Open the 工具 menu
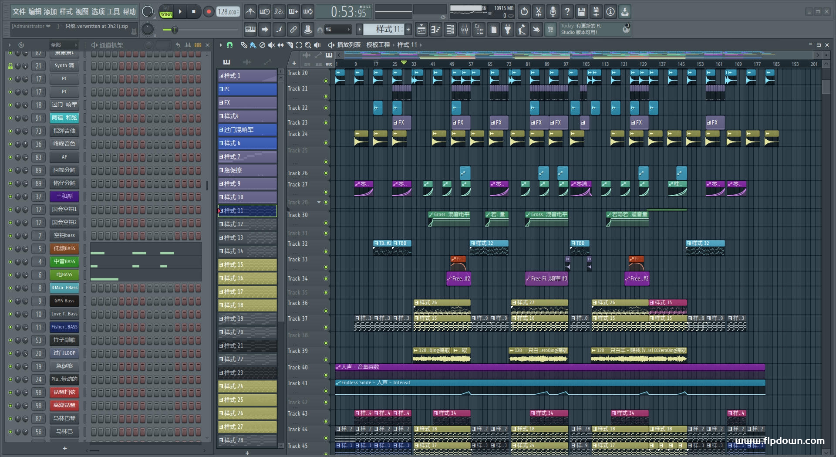The height and width of the screenshot is (457, 836). point(113,12)
